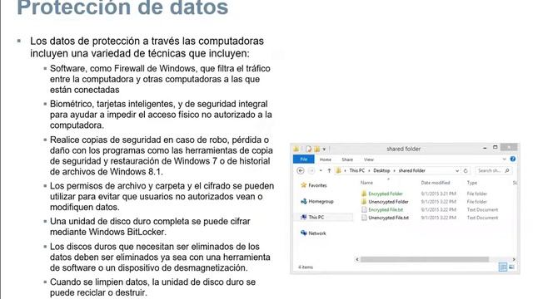
Task: Click the Unencrypted File.txt document icon
Action: point(364,218)
